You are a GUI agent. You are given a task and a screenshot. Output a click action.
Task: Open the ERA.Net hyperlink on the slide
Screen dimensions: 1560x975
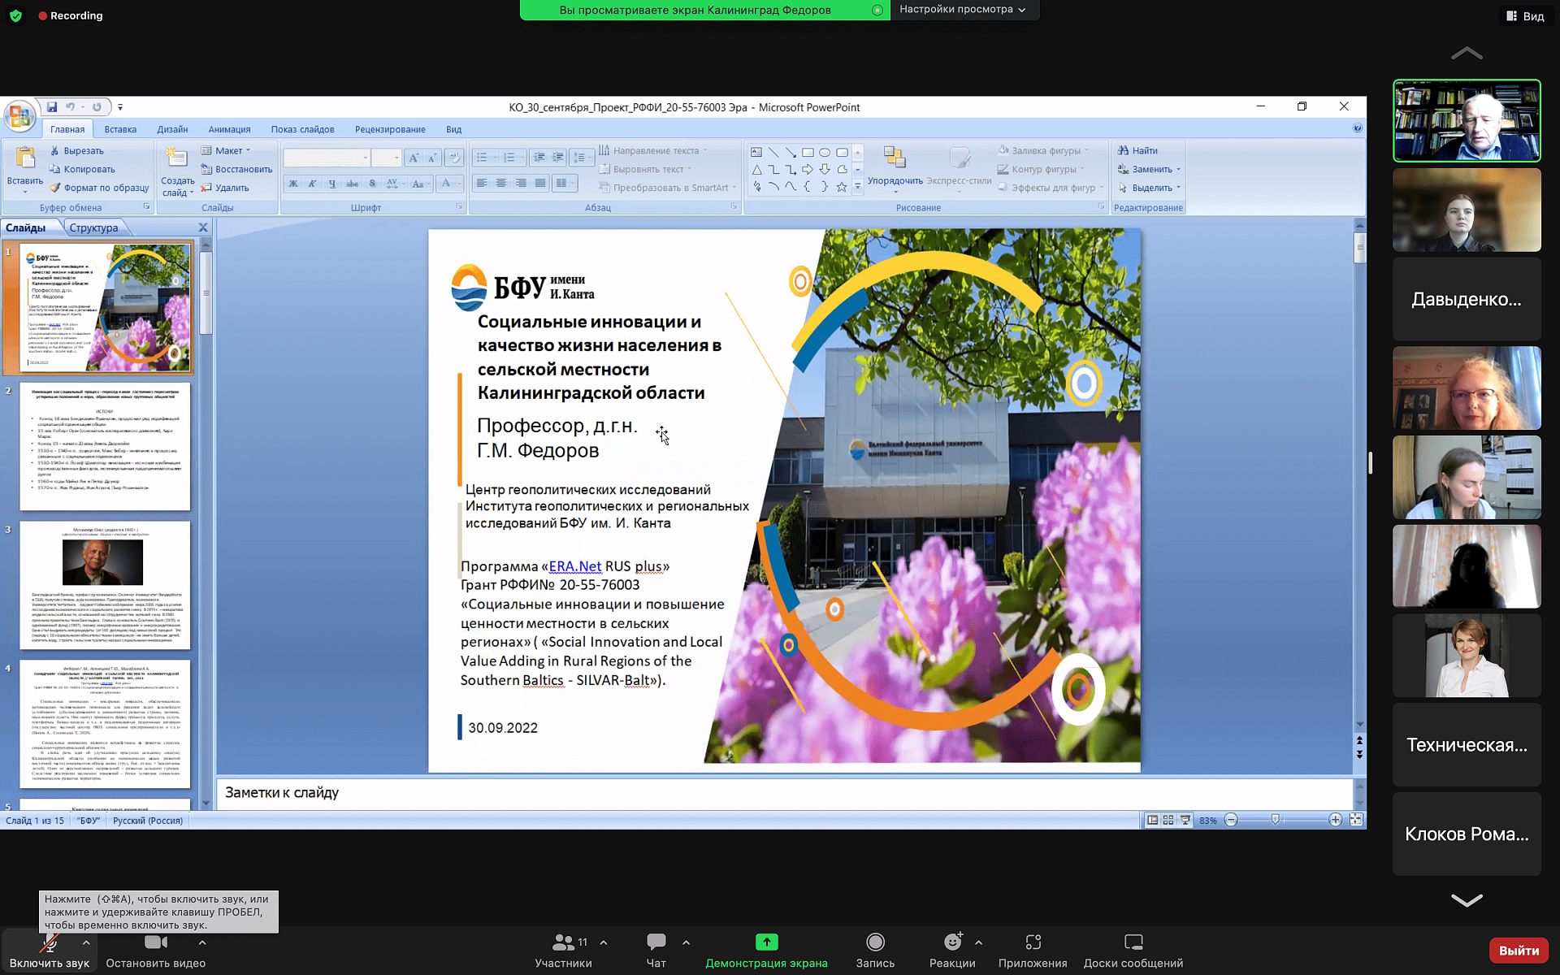pyautogui.click(x=575, y=566)
